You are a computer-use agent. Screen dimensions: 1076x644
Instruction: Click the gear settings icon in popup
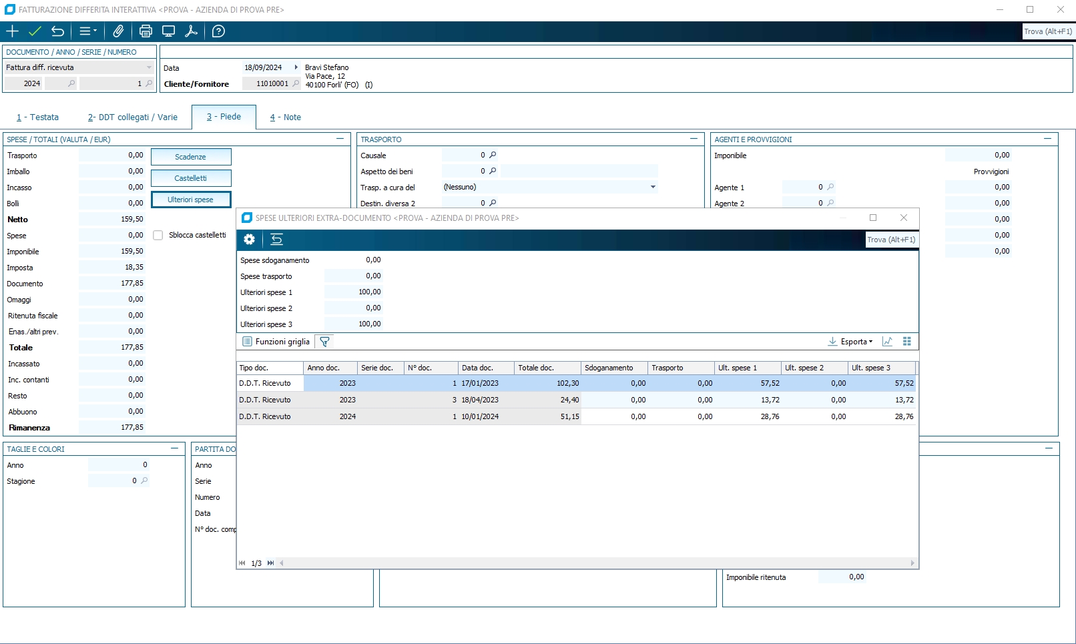(249, 240)
